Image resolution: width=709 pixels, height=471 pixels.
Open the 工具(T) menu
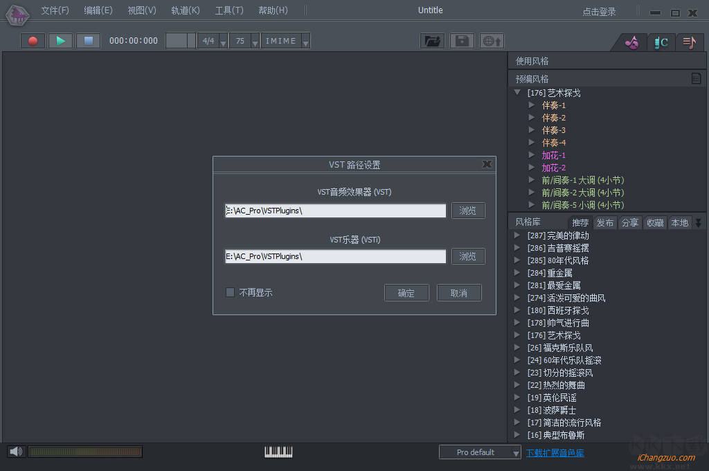[228, 10]
